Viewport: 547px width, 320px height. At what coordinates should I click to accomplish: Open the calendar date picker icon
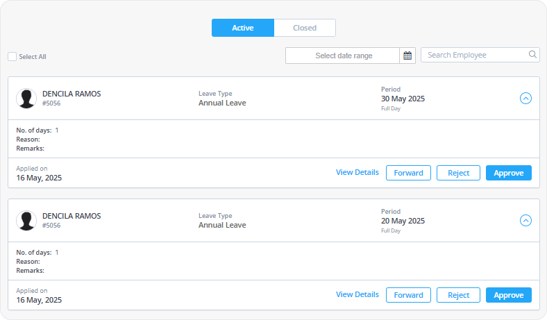pos(407,56)
